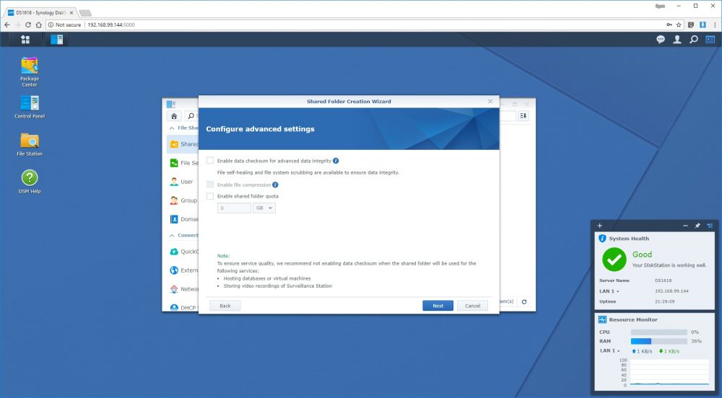722x398 pixels.
Task: Open Domain settings in Control Panel sidebar
Action: [x=183, y=220]
